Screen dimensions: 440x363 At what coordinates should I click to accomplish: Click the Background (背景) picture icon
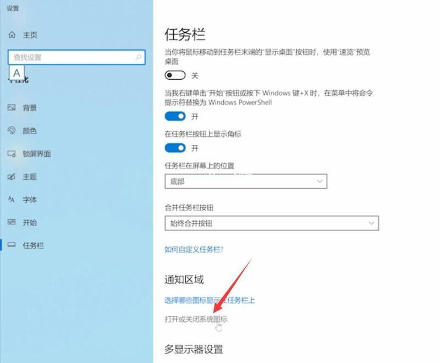pos(12,107)
